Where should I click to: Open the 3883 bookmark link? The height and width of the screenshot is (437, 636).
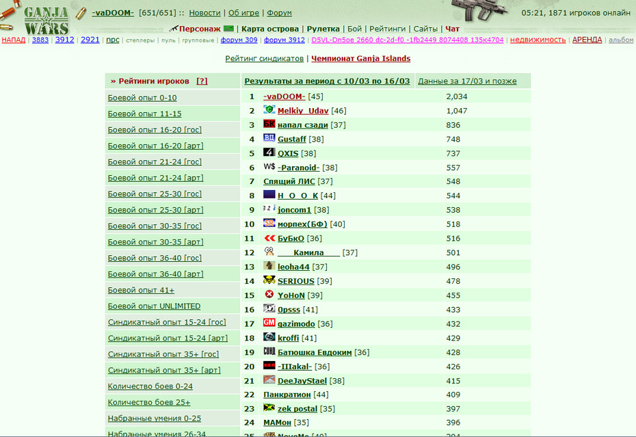(40, 40)
